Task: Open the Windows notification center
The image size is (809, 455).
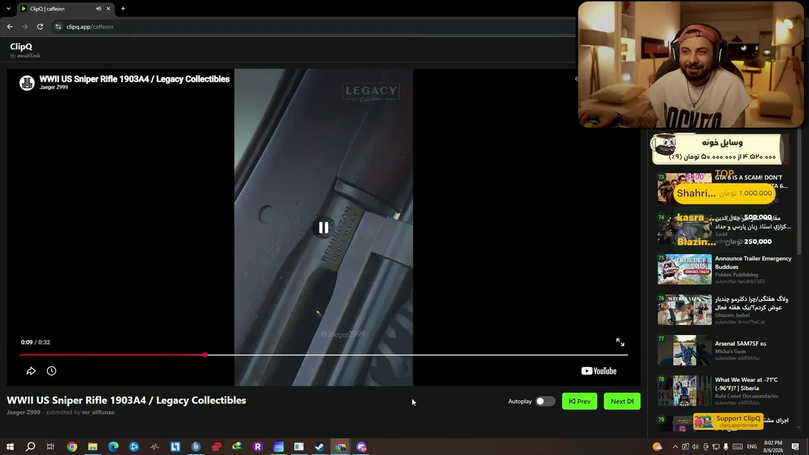Action: pyautogui.click(x=796, y=447)
